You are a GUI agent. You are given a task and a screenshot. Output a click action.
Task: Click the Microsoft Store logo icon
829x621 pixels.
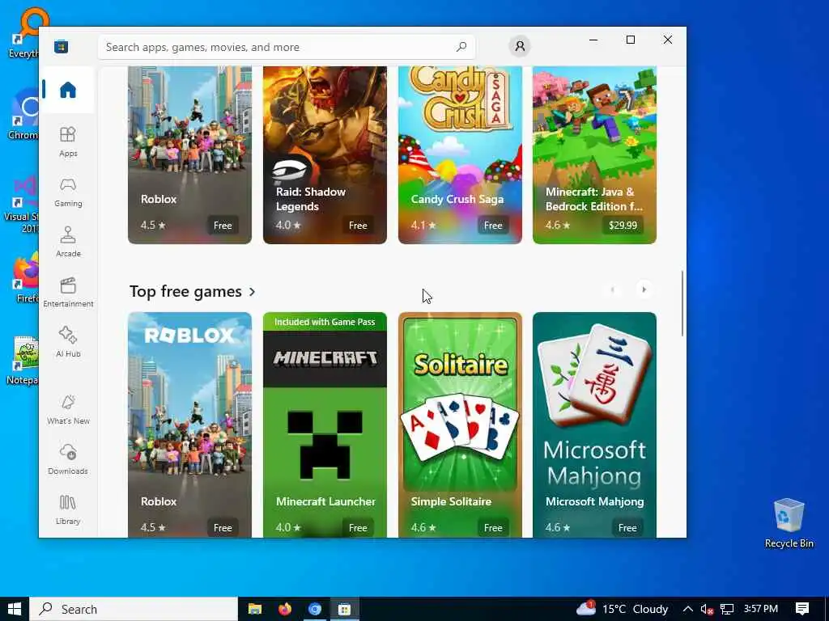62,46
